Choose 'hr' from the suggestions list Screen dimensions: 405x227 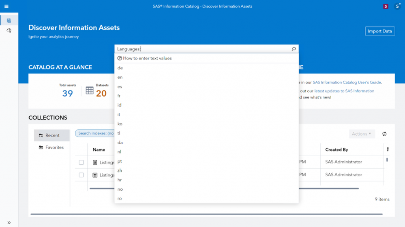tap(207, 180)
